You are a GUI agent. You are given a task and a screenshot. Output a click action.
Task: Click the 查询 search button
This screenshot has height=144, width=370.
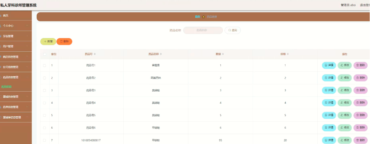(x=233, y=30)
